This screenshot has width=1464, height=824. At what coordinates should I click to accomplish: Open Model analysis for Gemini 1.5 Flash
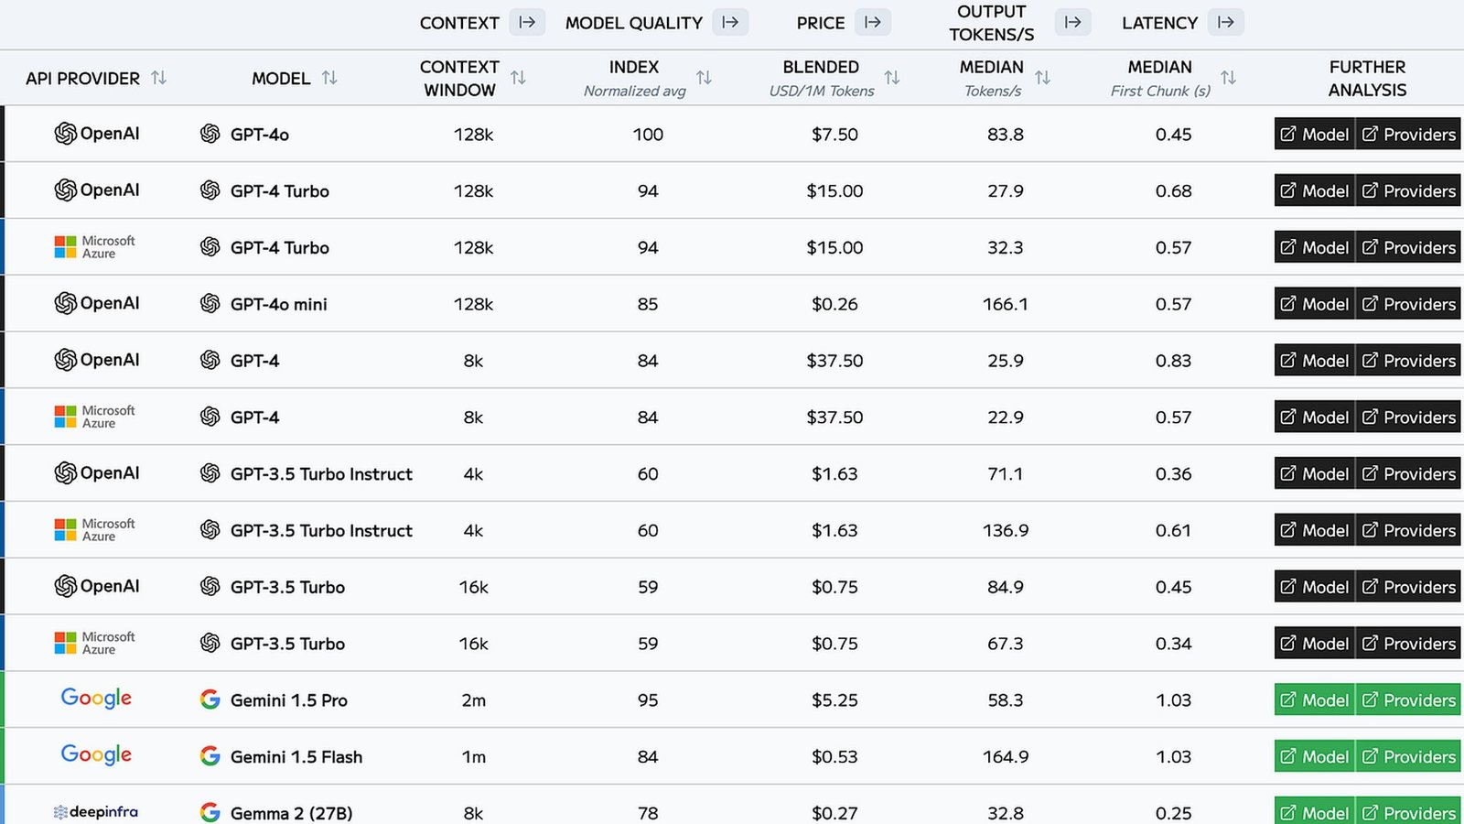pos(1314,756)
